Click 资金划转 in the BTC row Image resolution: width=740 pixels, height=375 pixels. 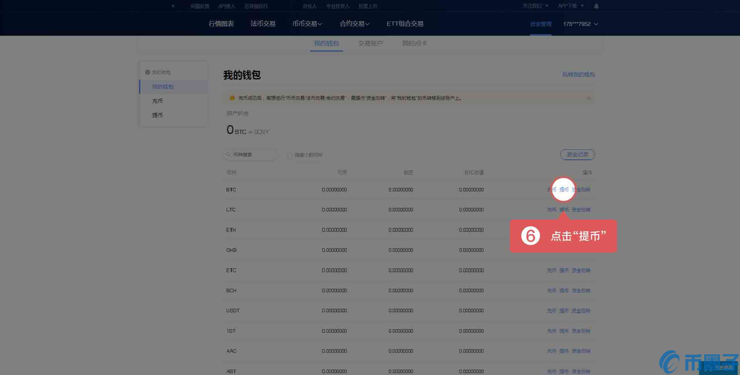click(581, 189)
